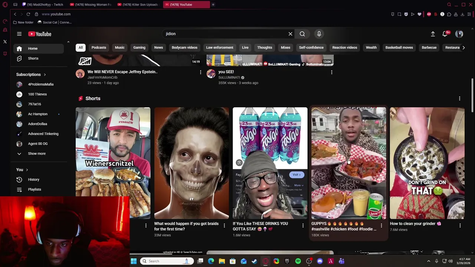
Task: Open options menu for the you SEE! video
Action: pos(331,72)
